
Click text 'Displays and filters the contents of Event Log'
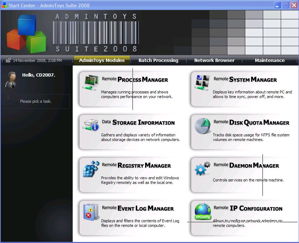click(140, 221)
